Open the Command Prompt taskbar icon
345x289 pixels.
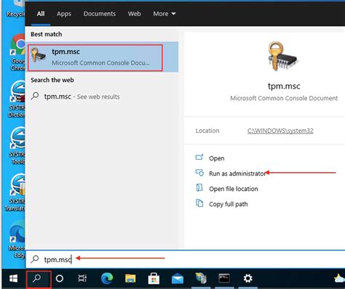click(x=224, y=278)
